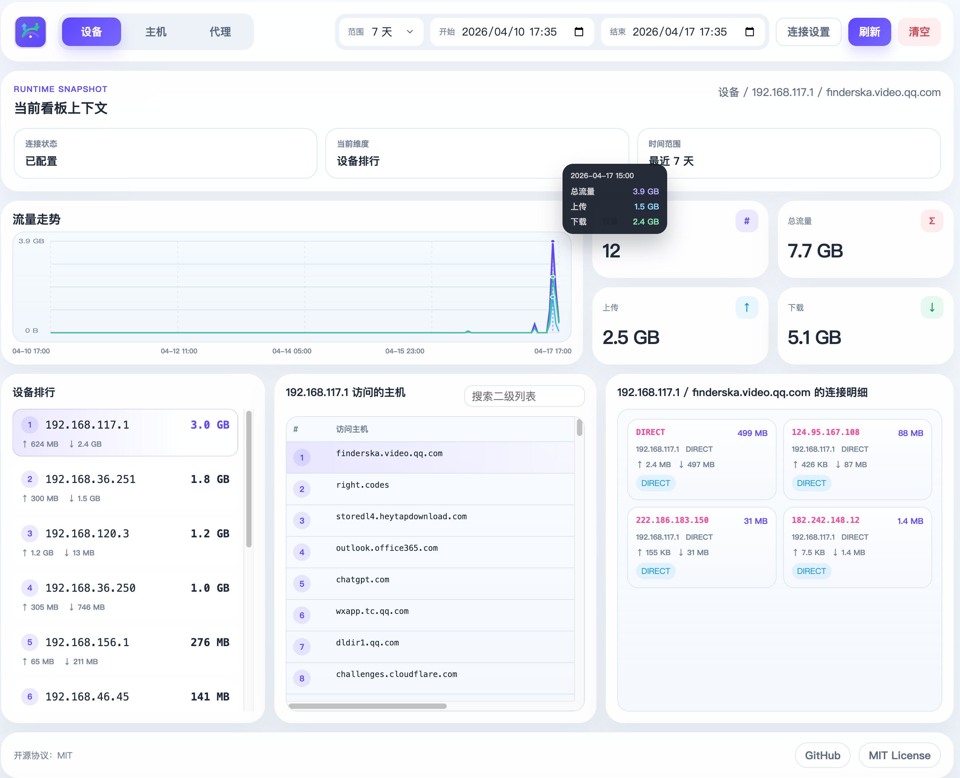
Task: Open the start date calendar picker
Action: [x=579, y=32]
